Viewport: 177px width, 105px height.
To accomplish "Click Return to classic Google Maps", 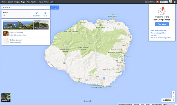I will coord(161,38).
